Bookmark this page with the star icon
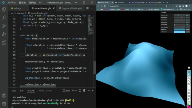 coord(173,6)
